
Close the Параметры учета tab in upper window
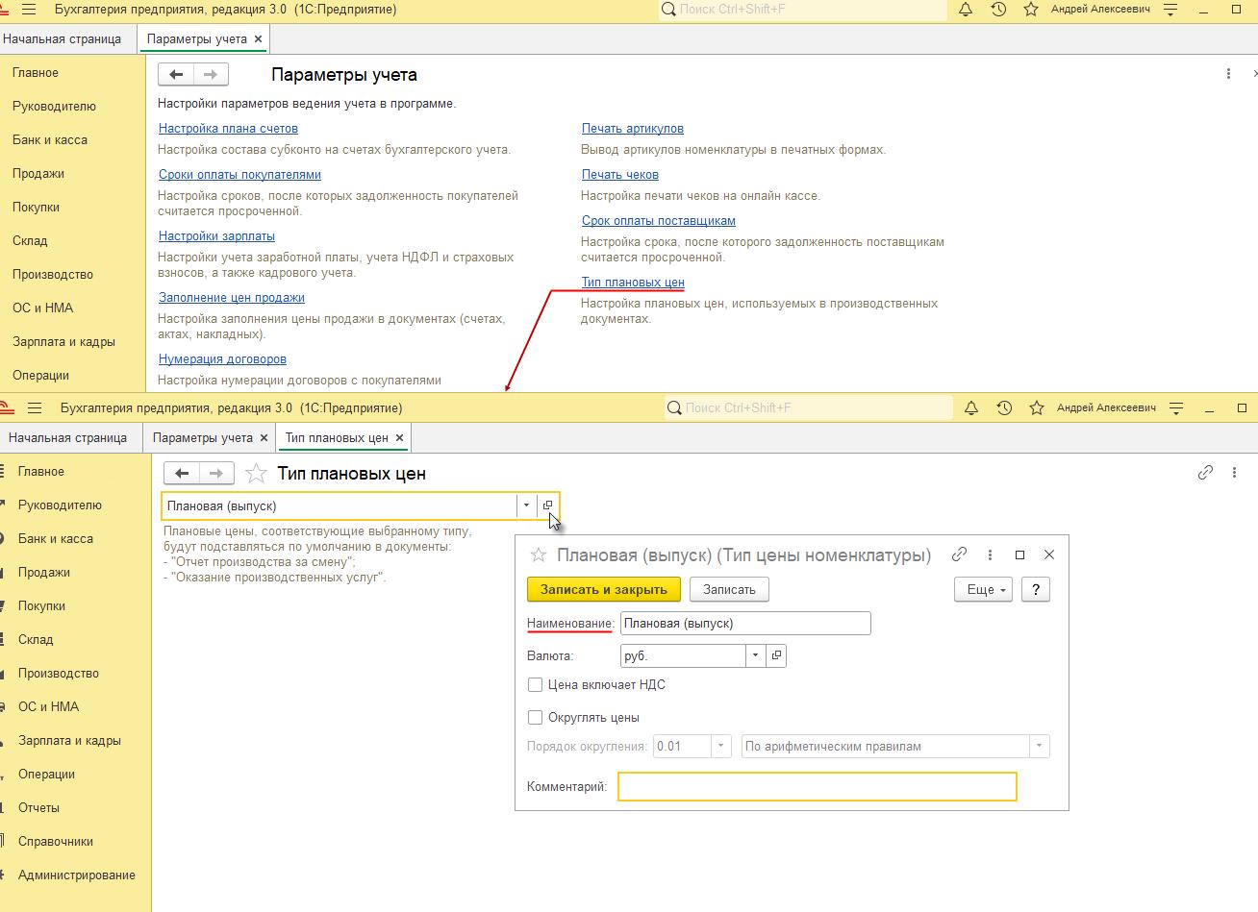[258, 39]
